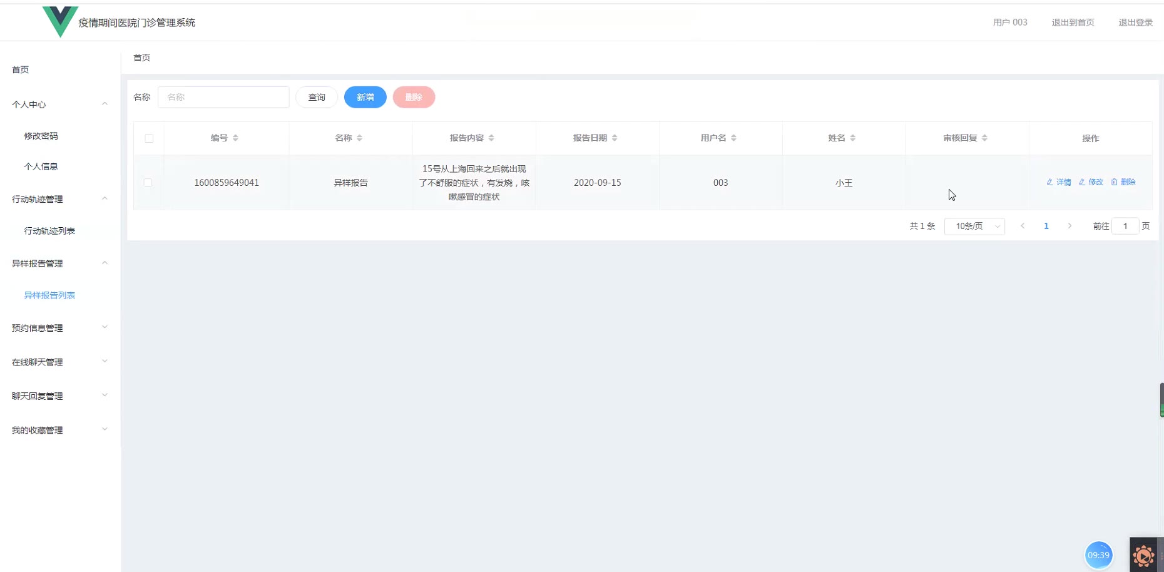Click the 09:39 timer bubble
Viewport: 1164px width, 572px height.
point(1098,555)
